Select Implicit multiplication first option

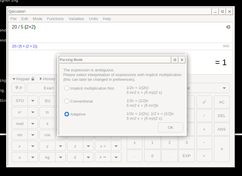pos(89,88)
